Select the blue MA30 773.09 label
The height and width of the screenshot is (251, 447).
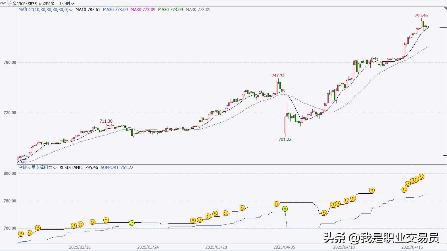(x=115, y=10)
